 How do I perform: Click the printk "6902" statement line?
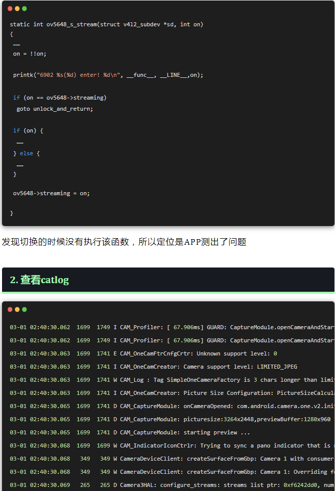tap(108, 75)
